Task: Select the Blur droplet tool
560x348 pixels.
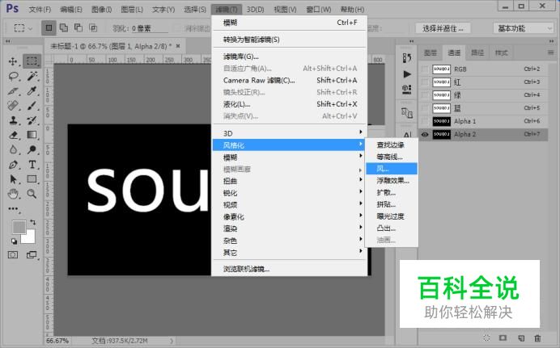Action: [x=13, y=149]
